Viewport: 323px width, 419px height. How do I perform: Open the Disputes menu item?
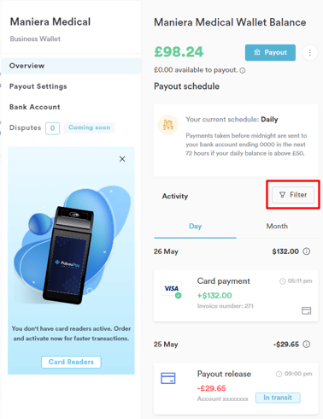pos(26,127)
